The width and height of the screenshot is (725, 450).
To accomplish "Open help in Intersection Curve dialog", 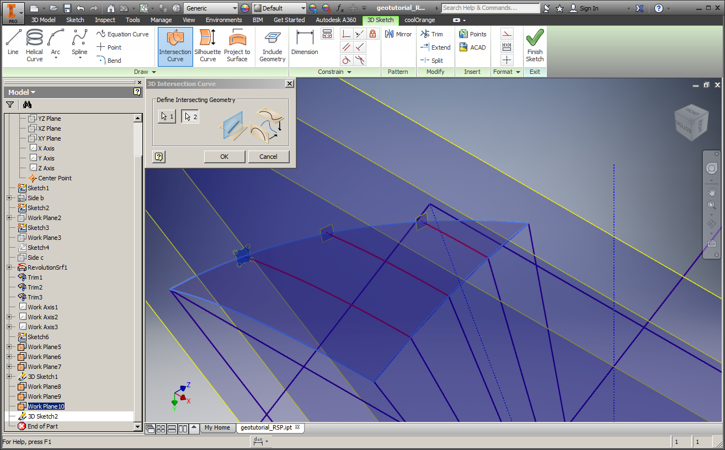I will 159,157.
